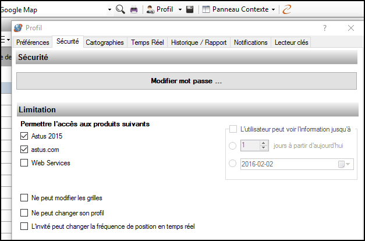Click the 'Modifier mot passe ...' button
Screen dimensions: 365x241
(x=186, y=81)
